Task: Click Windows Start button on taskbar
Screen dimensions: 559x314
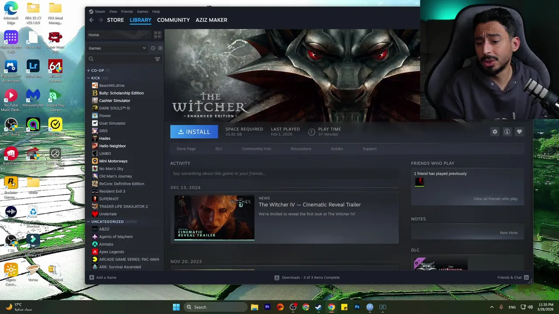Action: click(x=176, y=307)
